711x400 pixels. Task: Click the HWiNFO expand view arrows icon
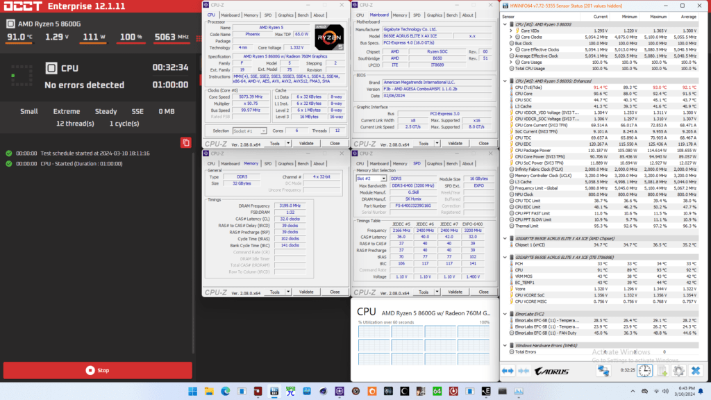tap(508, 371)
